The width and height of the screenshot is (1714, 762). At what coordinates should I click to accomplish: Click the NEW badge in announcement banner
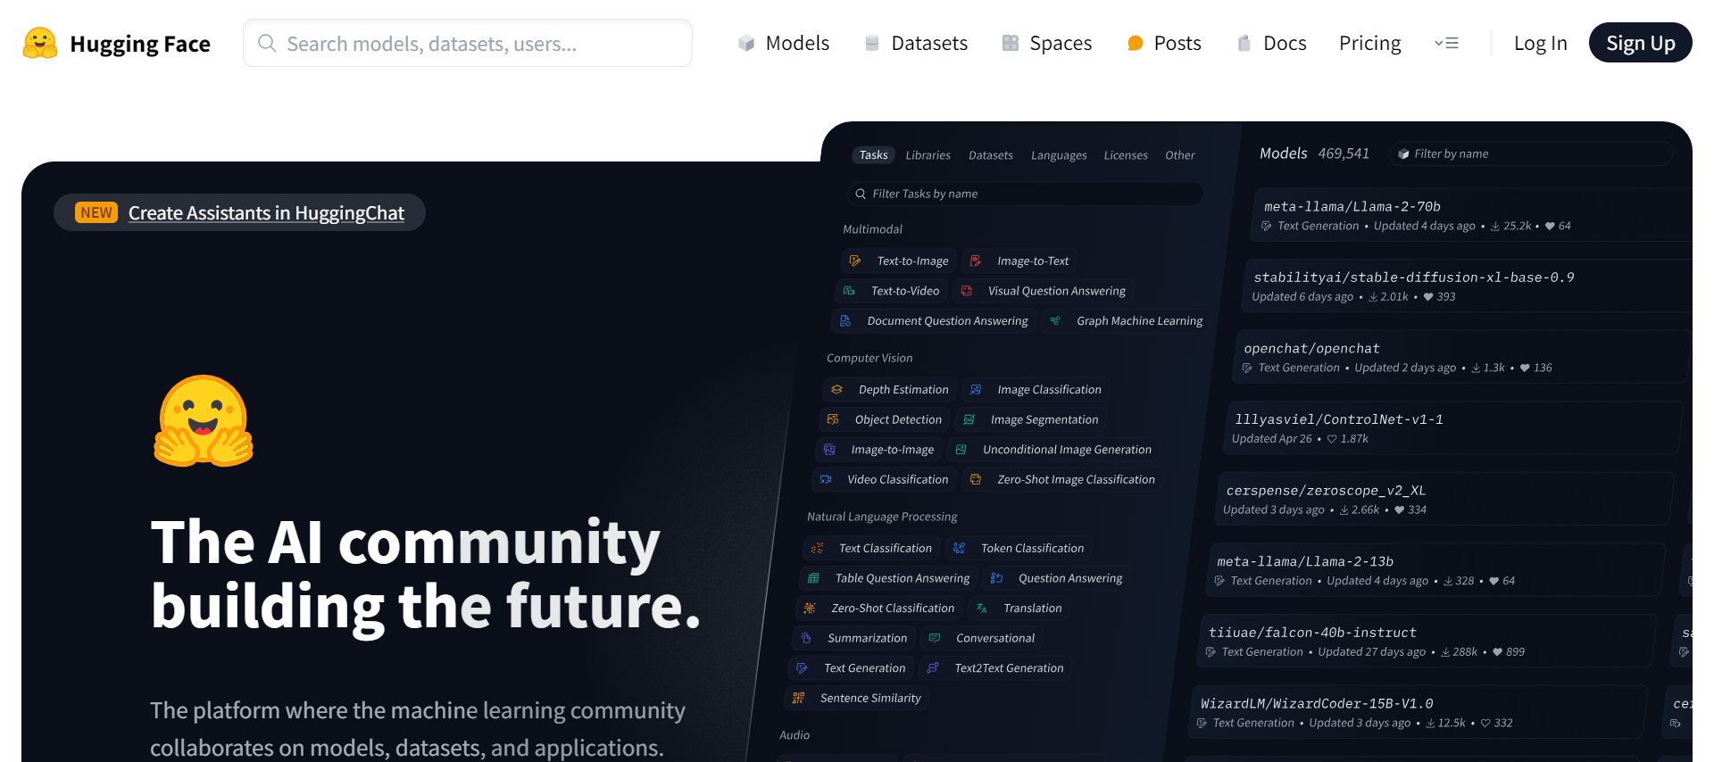(96, 212)
